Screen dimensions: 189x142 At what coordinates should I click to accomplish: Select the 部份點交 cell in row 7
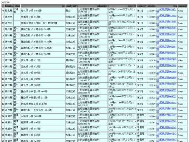[x=71, y=60]
